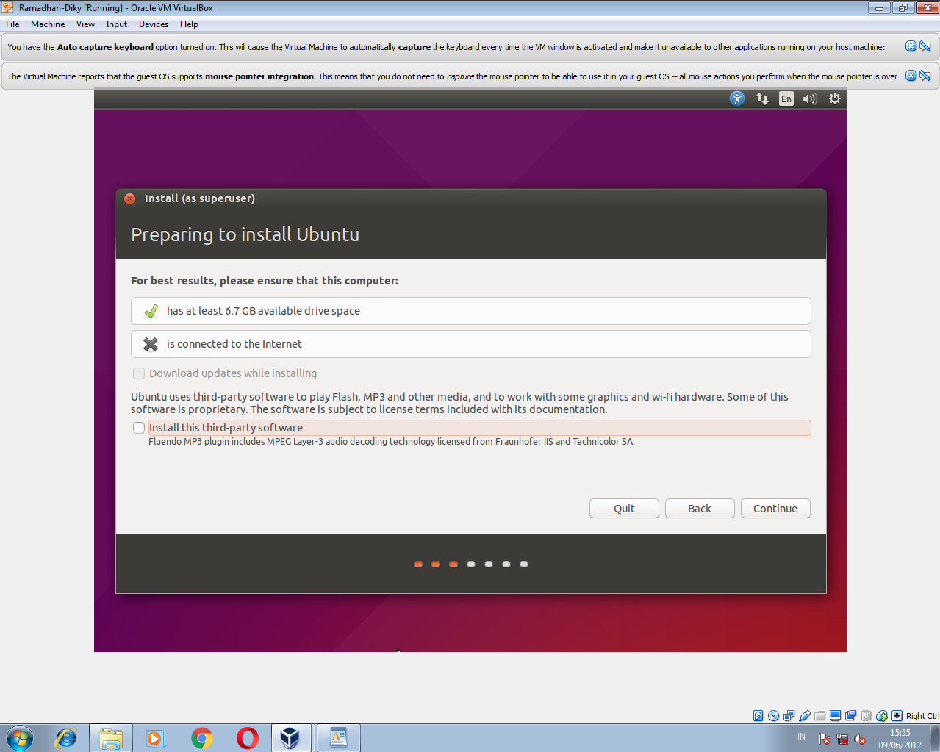940x752 pixels.
Task: Click the shared folders icon in VirtualBox status bar
Action: [x=819, y=715]
